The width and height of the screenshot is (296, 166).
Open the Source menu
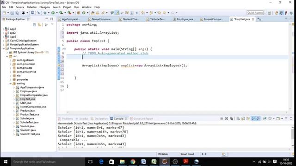tap(20, 7)
